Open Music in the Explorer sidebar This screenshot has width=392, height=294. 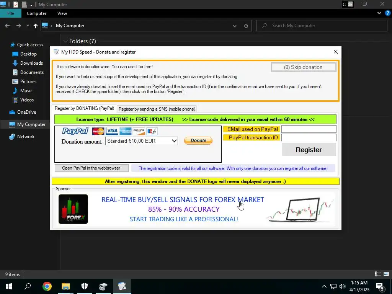tap(23, 90)
